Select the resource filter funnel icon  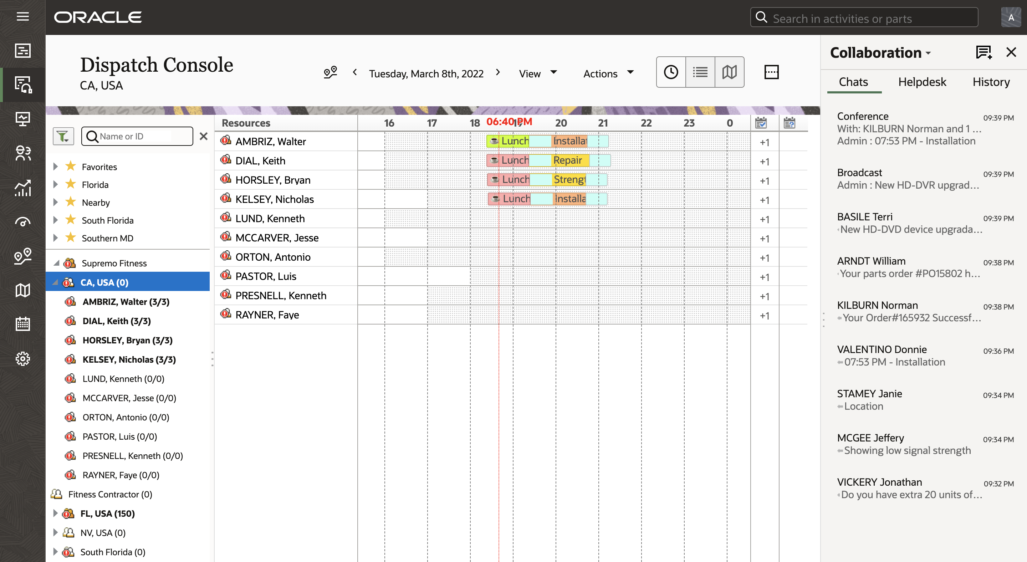point(63,136)
